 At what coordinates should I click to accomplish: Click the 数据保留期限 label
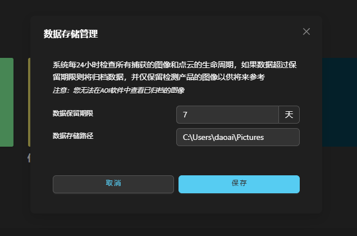pyautogui.click(x=73, y=114)
